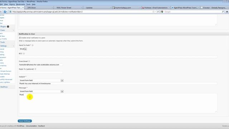Click the search magnifier icon
Screen dimensions: 229x129
coord(223,12)
